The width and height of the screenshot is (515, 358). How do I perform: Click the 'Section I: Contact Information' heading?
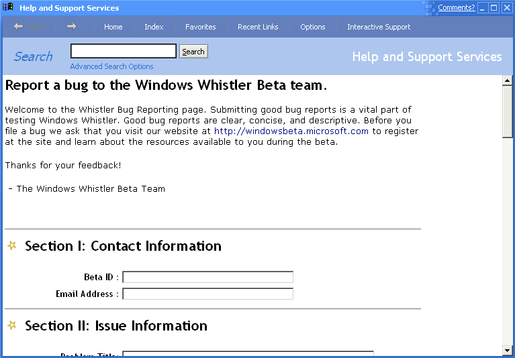(x=123, y=246)
